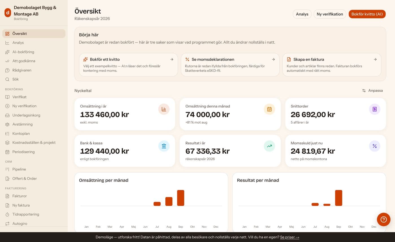Open the Se momsdeklarationen card
395x242 pixels.
[x=230, y=65]
